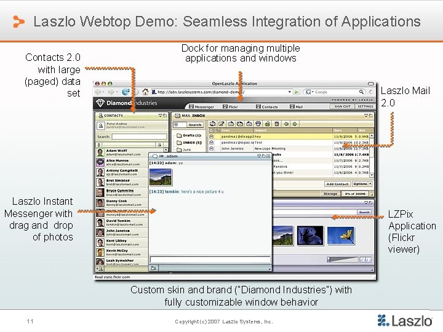This screenshot has width=443, height=332.
Task: Close the IM adam window
Action: click(x=268, y=156)
